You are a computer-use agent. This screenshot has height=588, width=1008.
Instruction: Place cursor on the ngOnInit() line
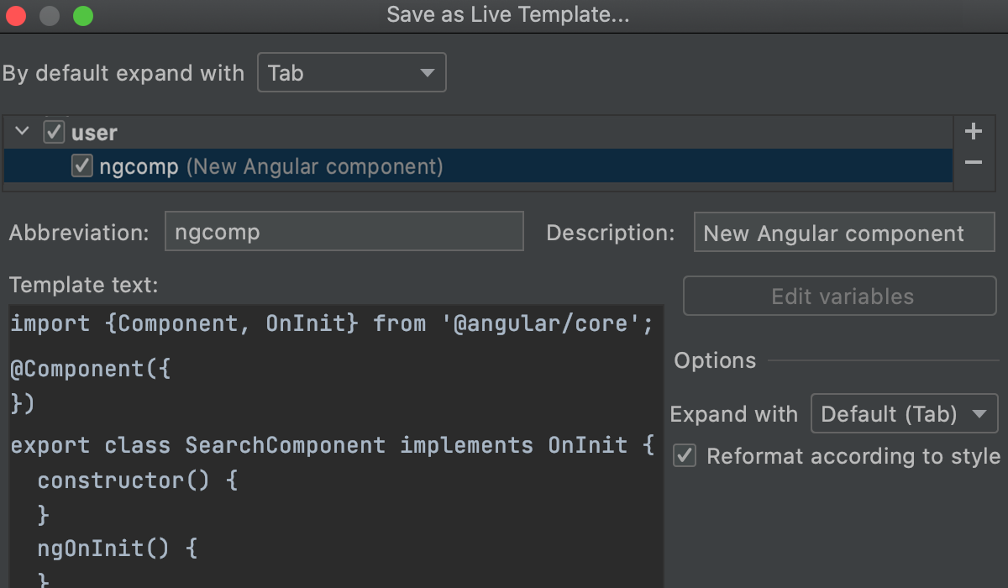pyautogui.click(x=118, y=549)
